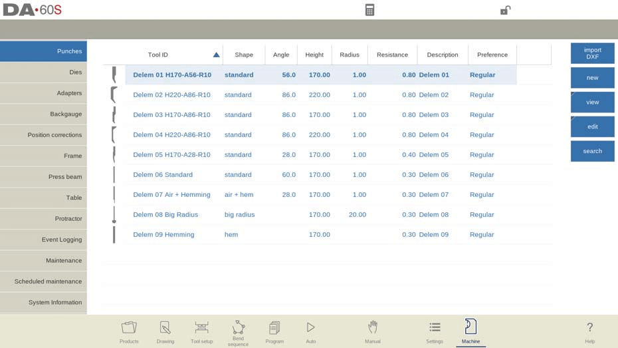Open Scheduled maintenance tab

pos(43,281)
